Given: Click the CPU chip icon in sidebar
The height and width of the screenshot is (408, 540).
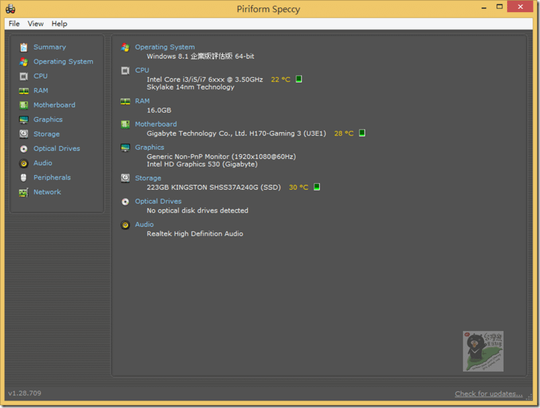Looking at the screenshot, I should pyautogui.click(x=24, y=76).
